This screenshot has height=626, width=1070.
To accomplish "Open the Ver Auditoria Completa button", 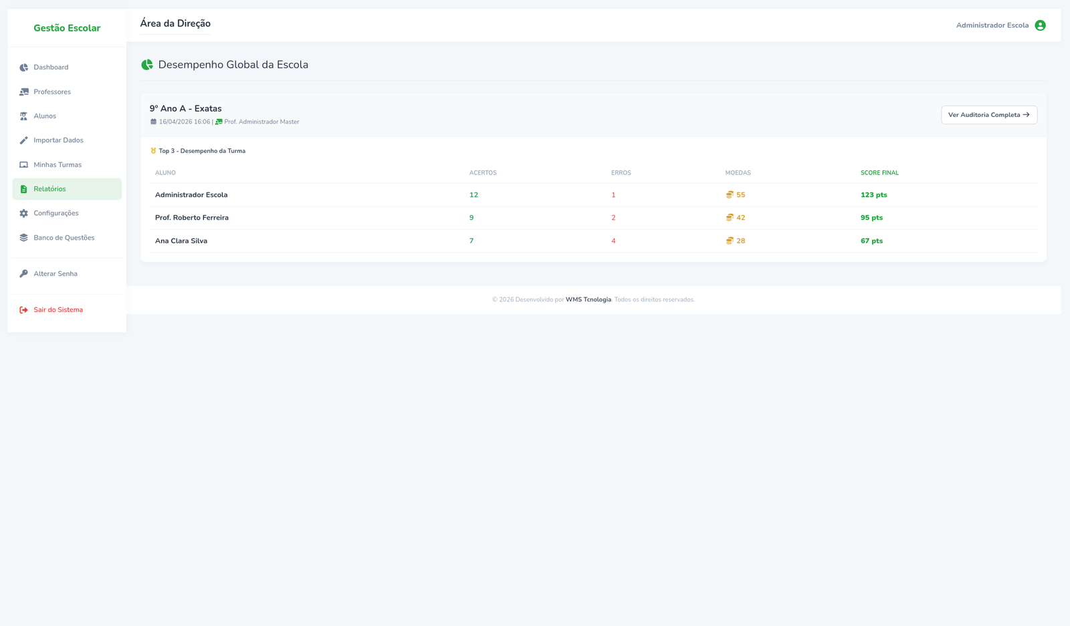I will [988, 115].
